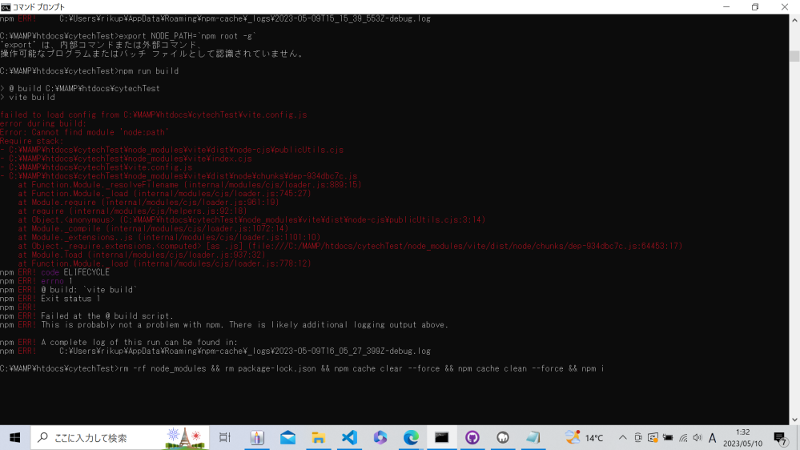Click the 'failed to load config' error line
This screenshot has width=800, height=450.
click(x=154, y=115)
